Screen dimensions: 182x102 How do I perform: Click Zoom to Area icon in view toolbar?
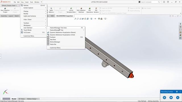78,19
